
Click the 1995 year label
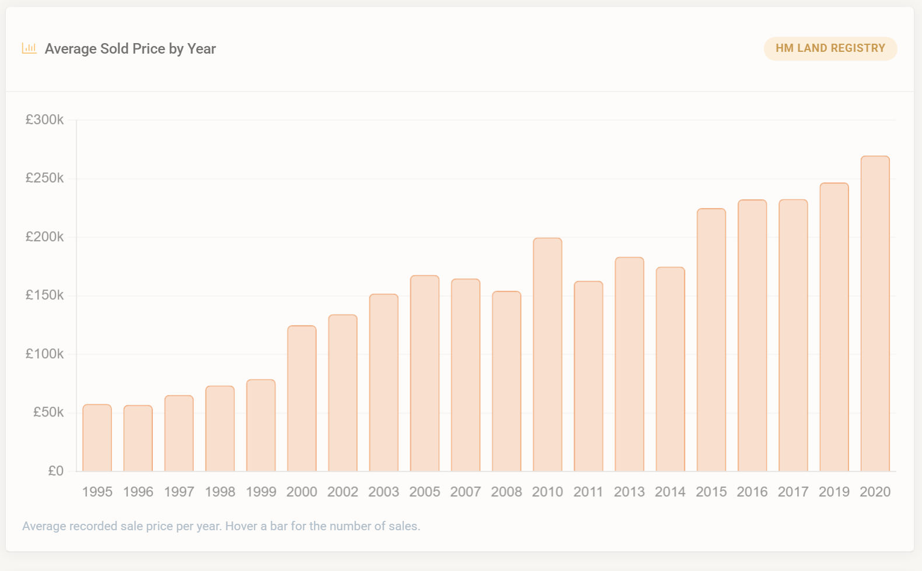click(x=97, y=492)
